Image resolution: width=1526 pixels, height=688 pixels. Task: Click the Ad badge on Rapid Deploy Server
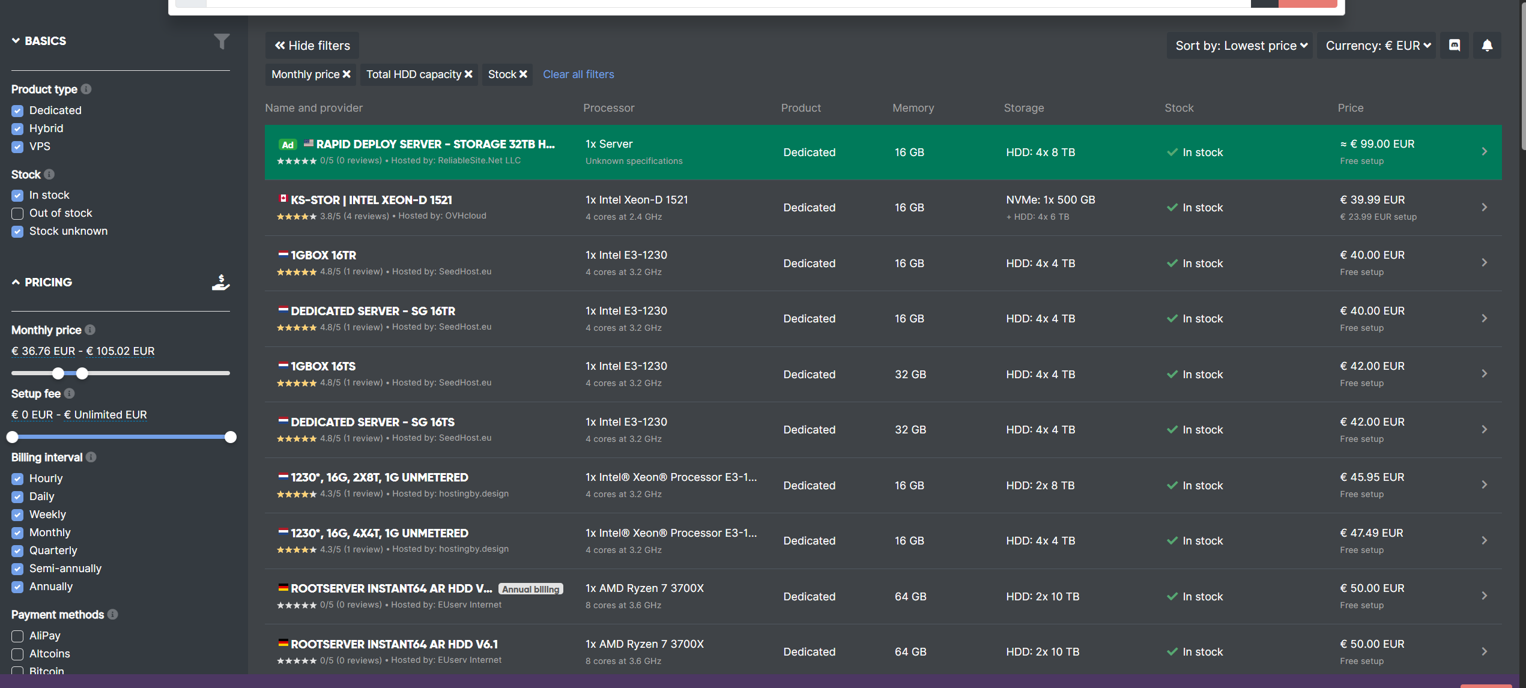[x=288, y=145]
